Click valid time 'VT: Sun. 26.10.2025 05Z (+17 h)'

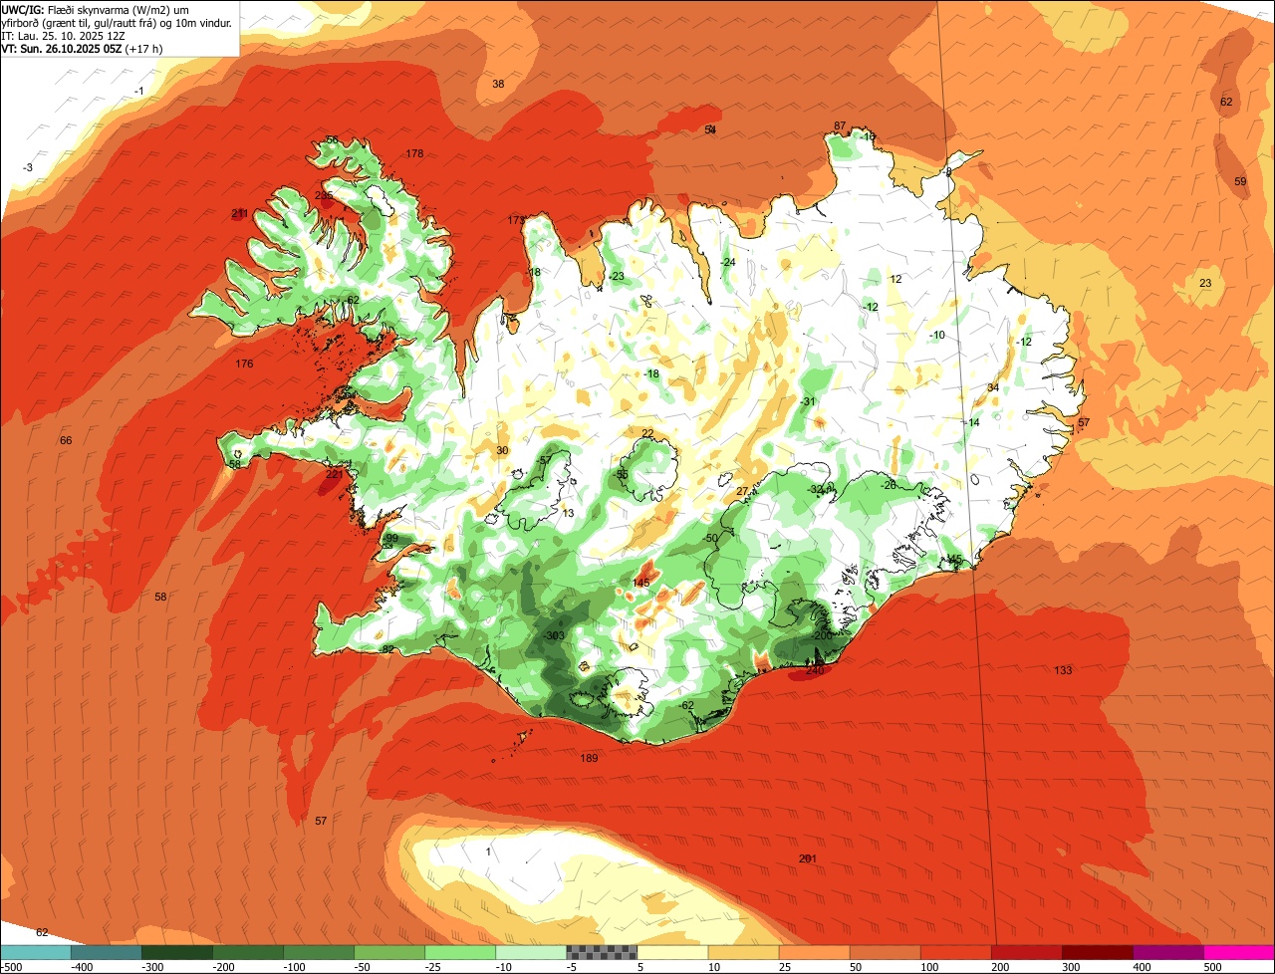tap(82, 48)
